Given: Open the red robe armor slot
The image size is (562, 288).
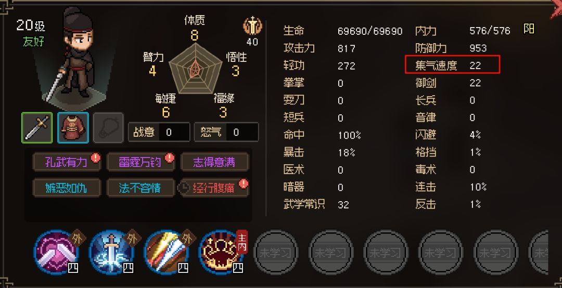Looking at the screenshot, I should [73, 128].
